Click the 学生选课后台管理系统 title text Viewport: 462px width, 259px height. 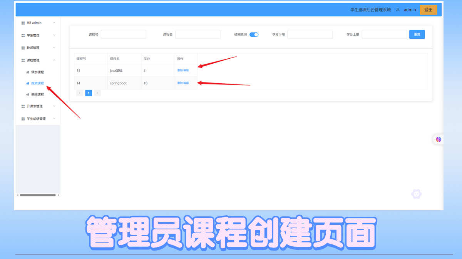[370, 10]
